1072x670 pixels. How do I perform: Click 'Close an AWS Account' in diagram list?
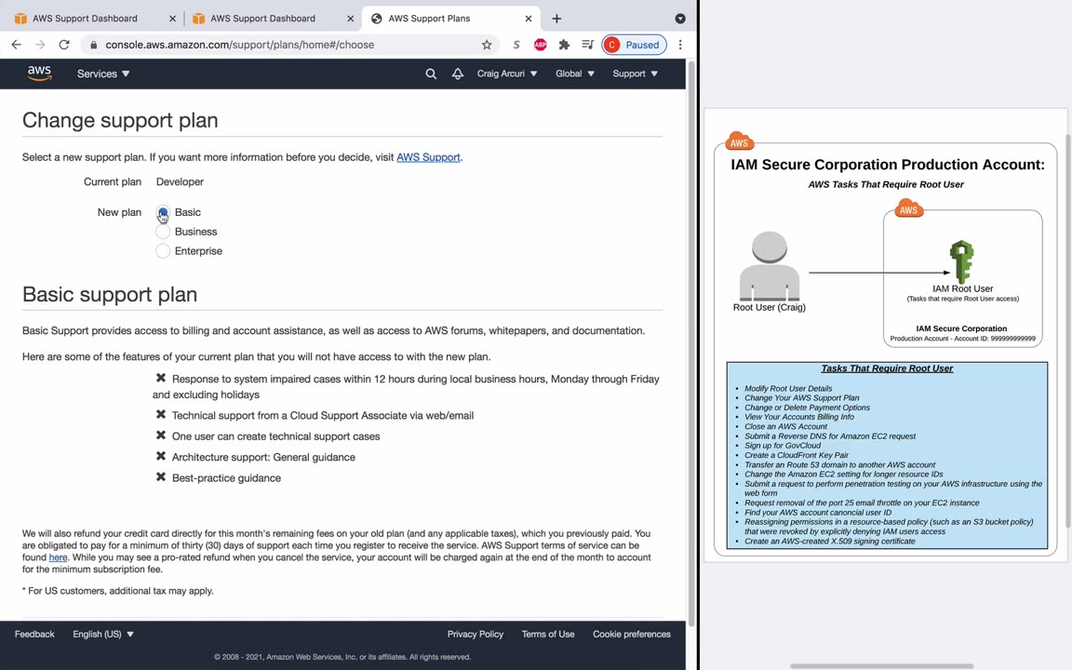click(785, 426)
